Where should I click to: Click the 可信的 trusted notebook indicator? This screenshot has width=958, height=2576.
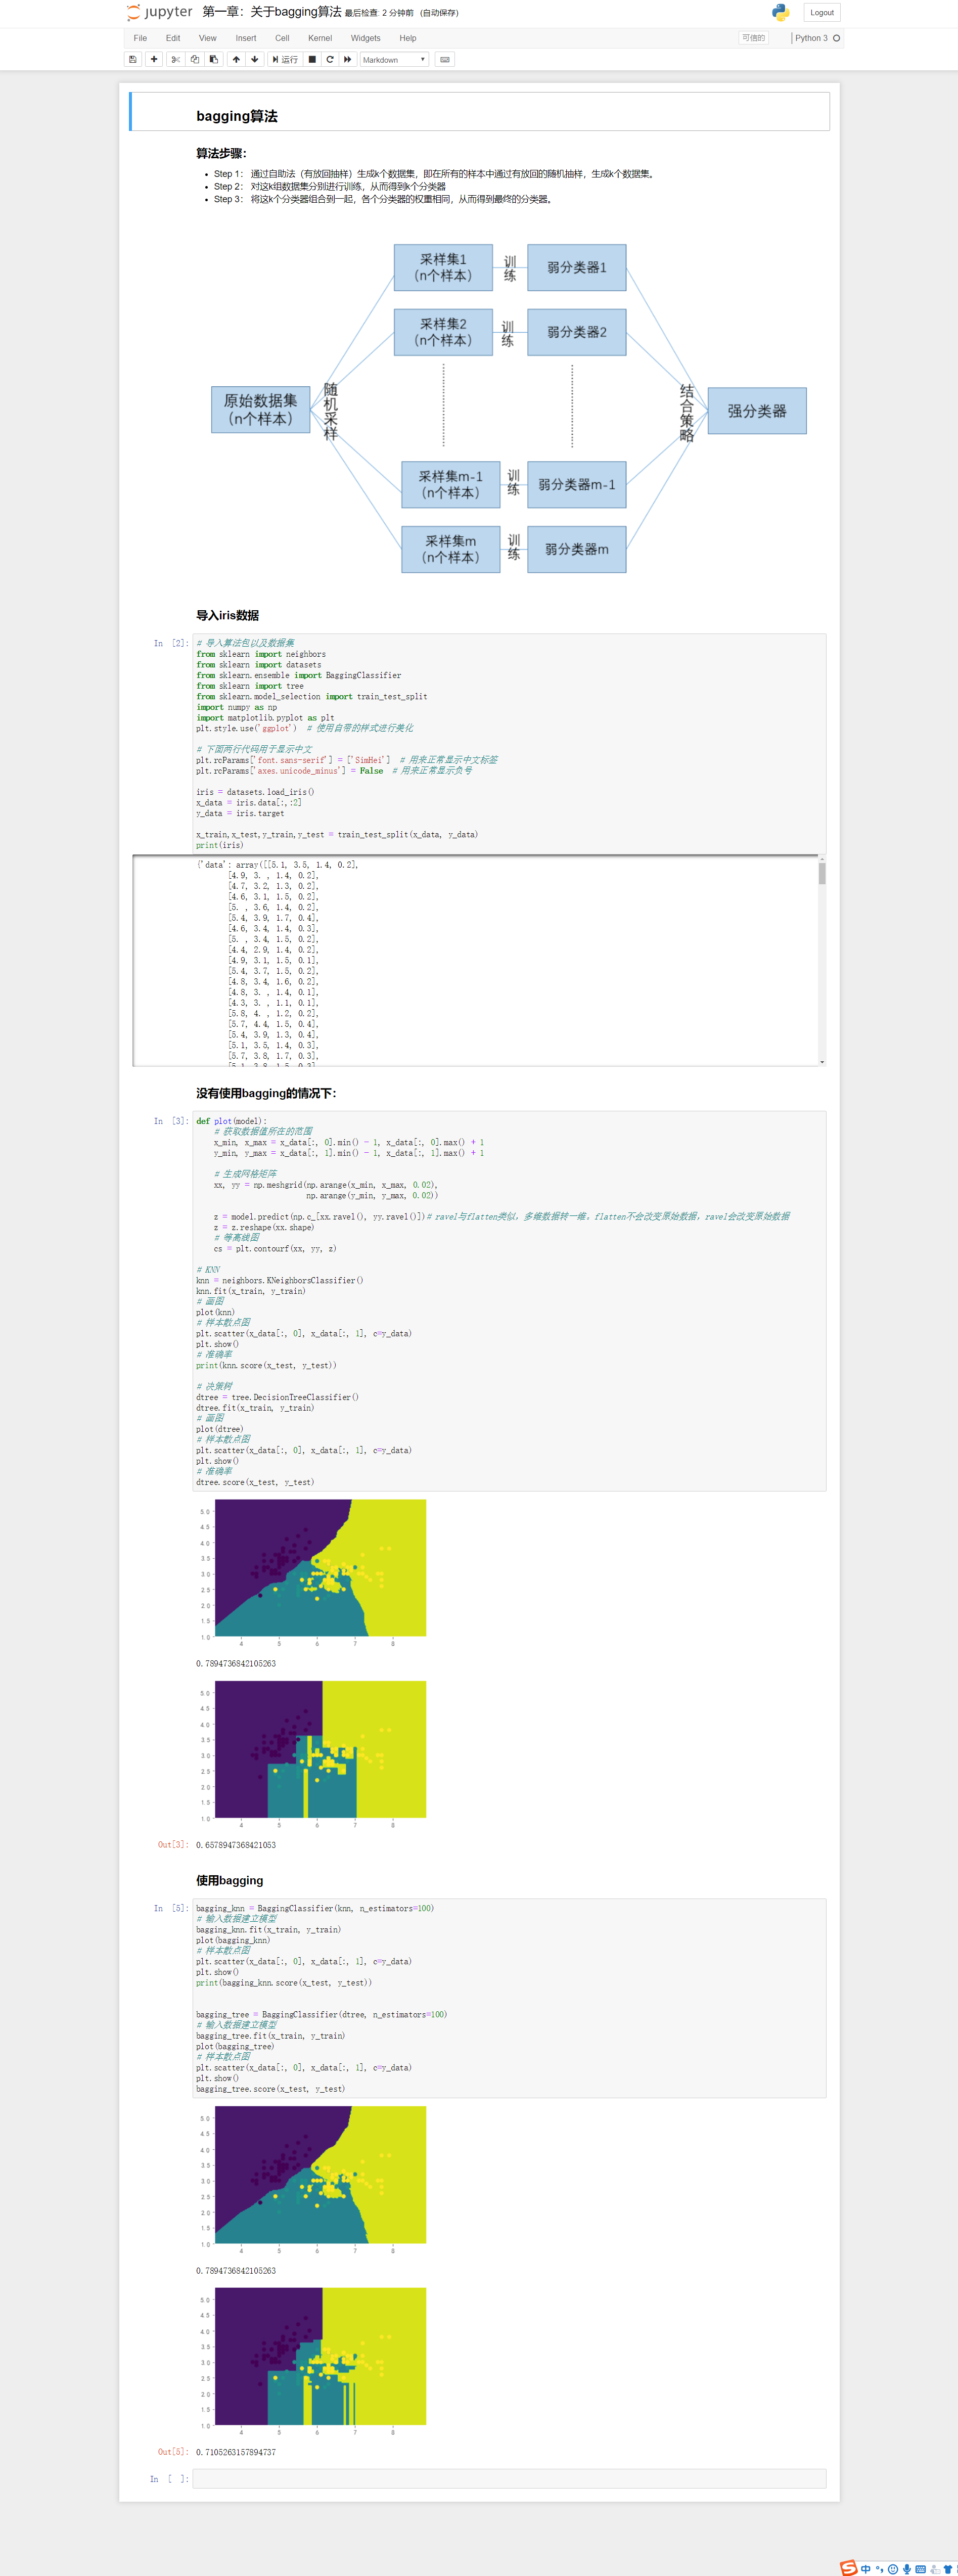[x=753, y=38]
